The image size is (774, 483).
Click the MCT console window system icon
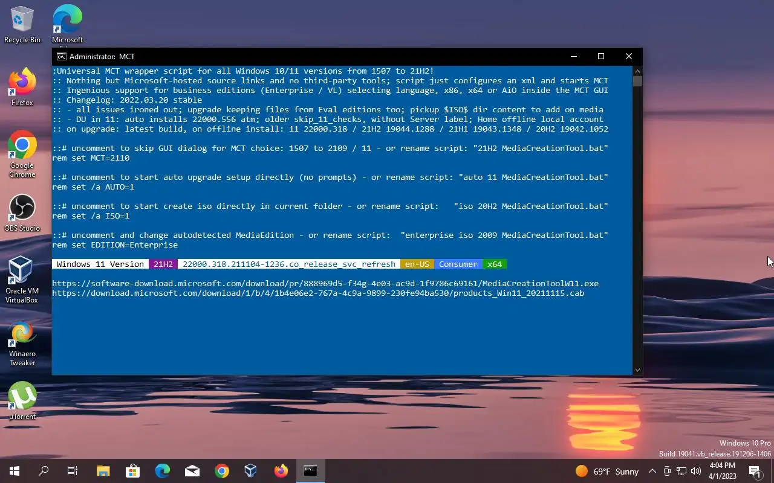pyautogui.click(x=61, y=56)
